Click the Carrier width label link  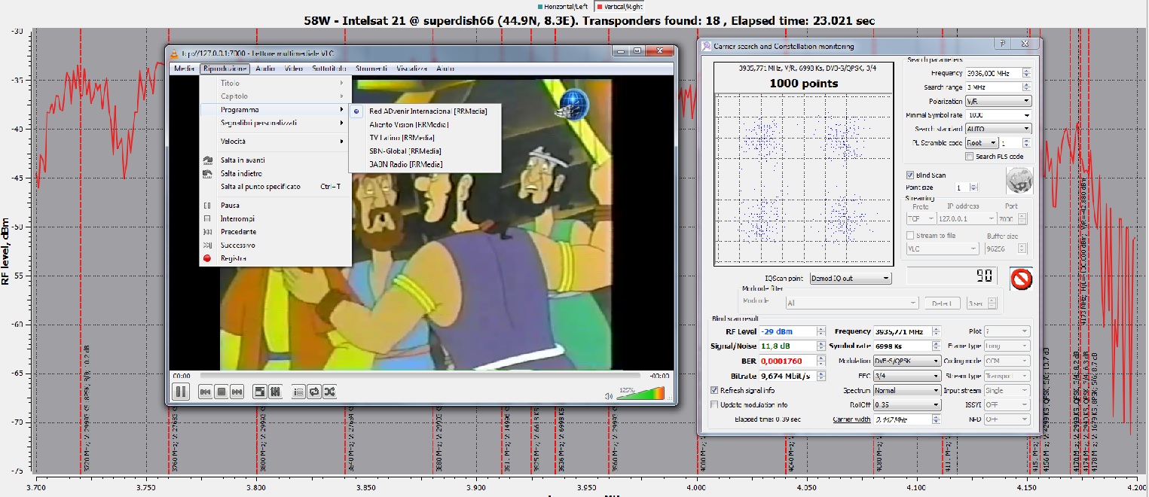[851, 419]
